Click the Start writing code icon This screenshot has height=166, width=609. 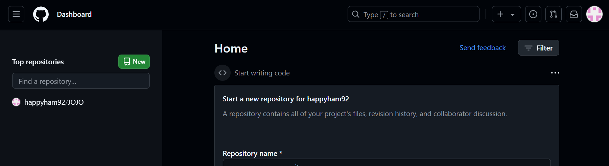[222, 73]
